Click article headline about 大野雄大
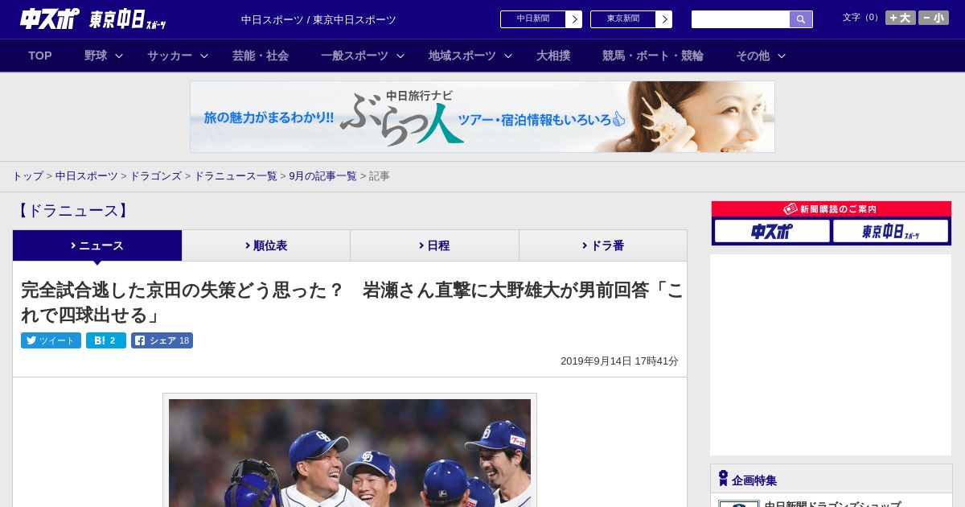Viewport: 965px width, 507px height. [352, 302]
